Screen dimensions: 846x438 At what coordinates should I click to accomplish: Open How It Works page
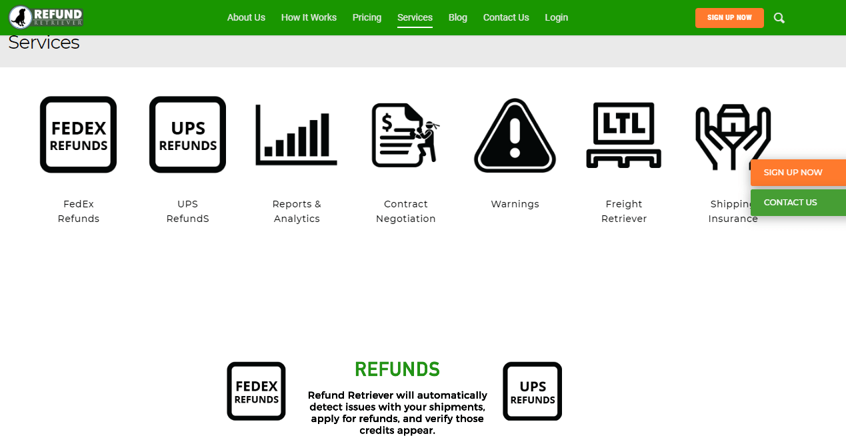tap(309, 17)
